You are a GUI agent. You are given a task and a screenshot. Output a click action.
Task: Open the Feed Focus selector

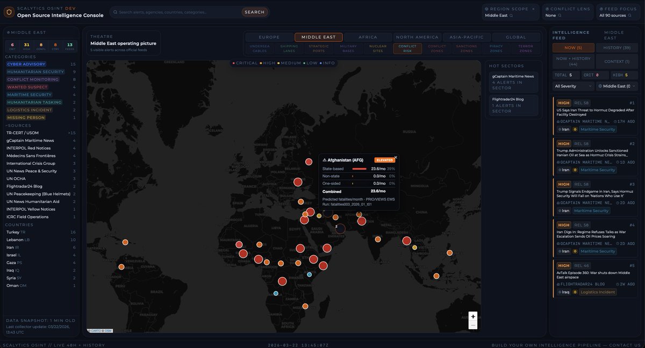click(618, 12)
